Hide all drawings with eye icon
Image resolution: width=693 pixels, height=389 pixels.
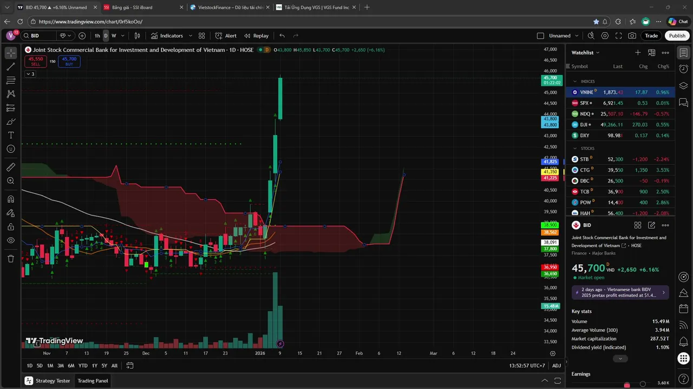[x=11, y=240]
